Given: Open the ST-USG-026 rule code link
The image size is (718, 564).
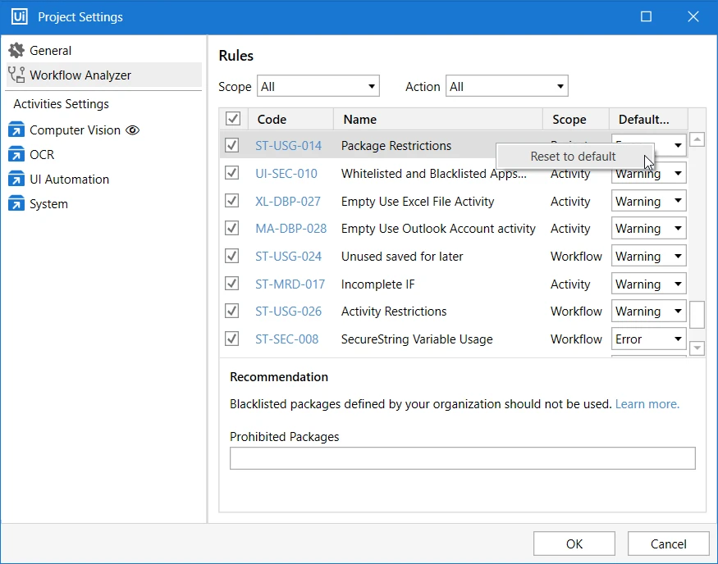Looking at the screenshot, I should [289, 311].
